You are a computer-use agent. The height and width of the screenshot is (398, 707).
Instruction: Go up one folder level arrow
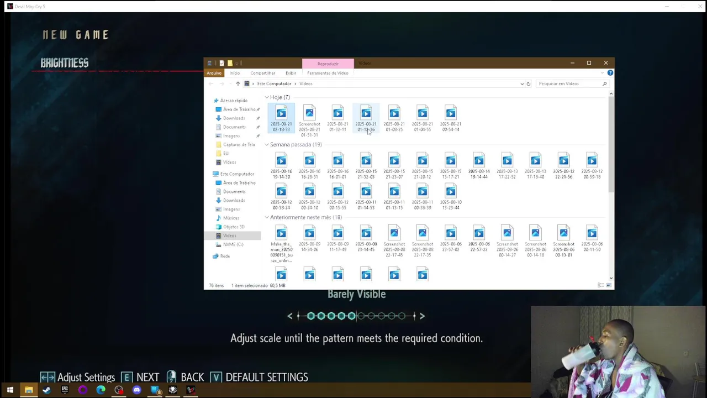point(238,83)
